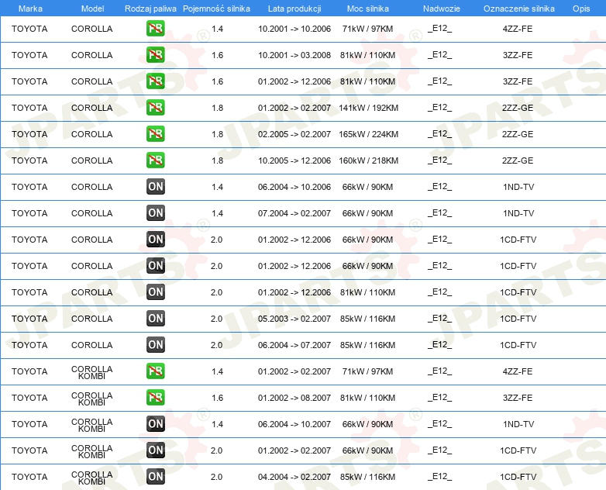Screen dimensions: 606x490
Task: Click 71kW / 97KM in the 10.2001 -> 10.2006 row
Action: pos(367,29)
